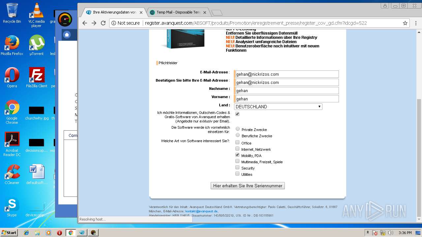Open Skype desktop shortcut
The image size is (422, 237).
tap(12, 207)
